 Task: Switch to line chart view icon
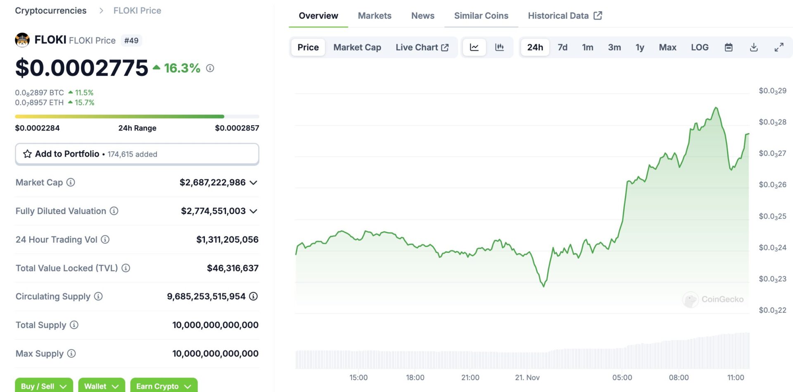click(x=474, y=48)
